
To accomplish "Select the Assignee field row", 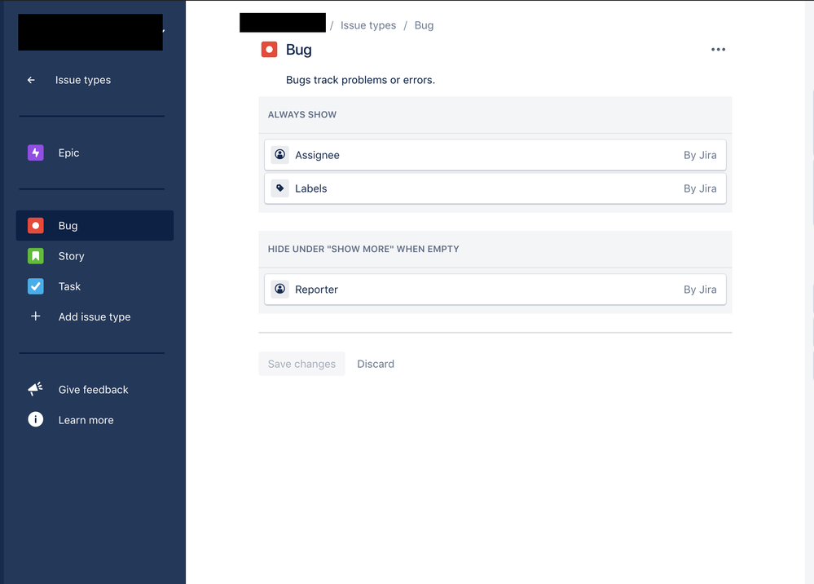I will click(x=495, y=155).
